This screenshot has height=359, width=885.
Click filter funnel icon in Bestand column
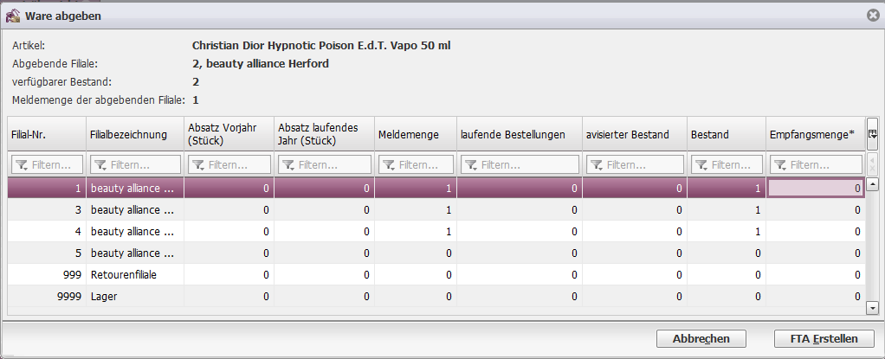(x=700, y=164)
